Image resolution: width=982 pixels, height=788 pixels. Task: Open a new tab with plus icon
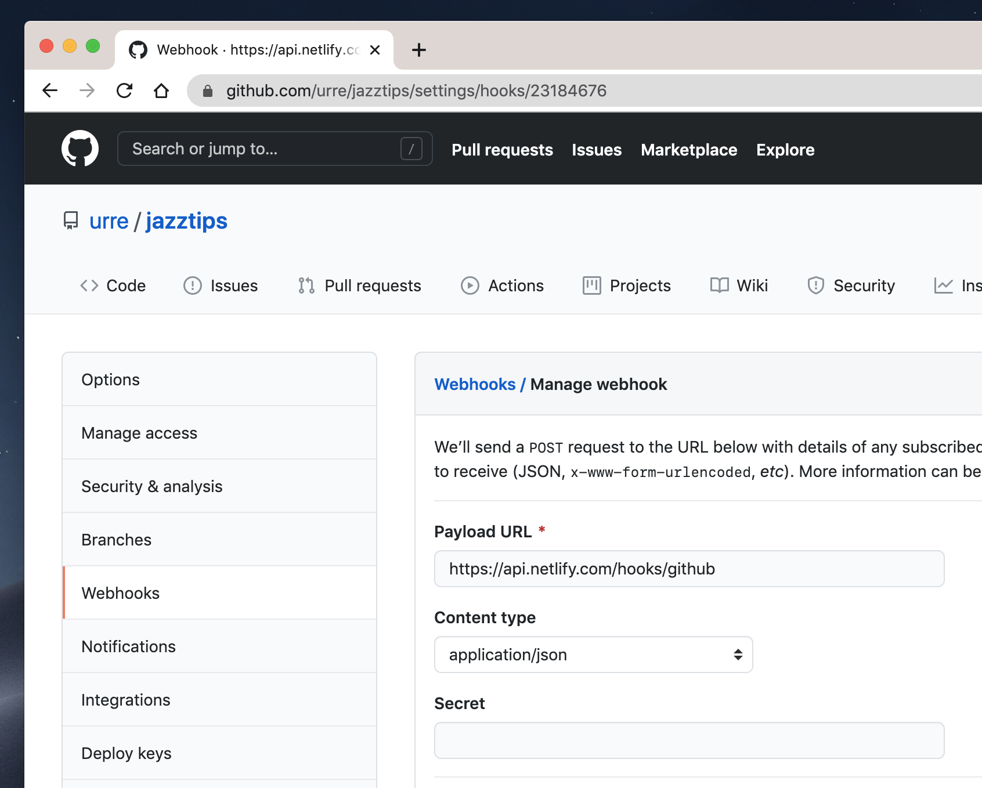418,50
